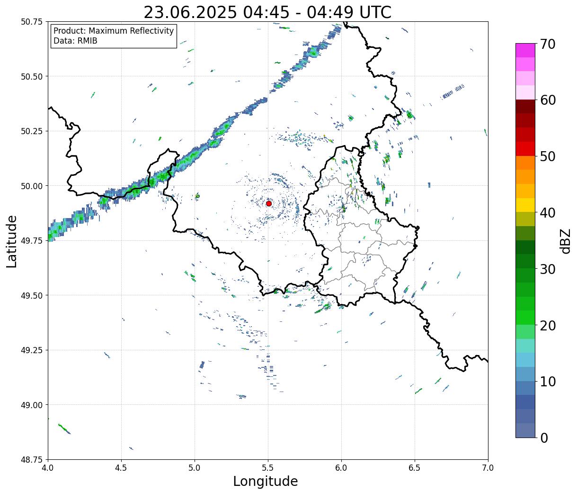
Task: Click the longitude tick label 5.0
Action: click(x=195, y=467)
